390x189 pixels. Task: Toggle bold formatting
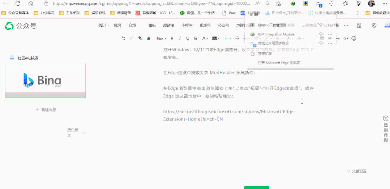pos(172,39)
